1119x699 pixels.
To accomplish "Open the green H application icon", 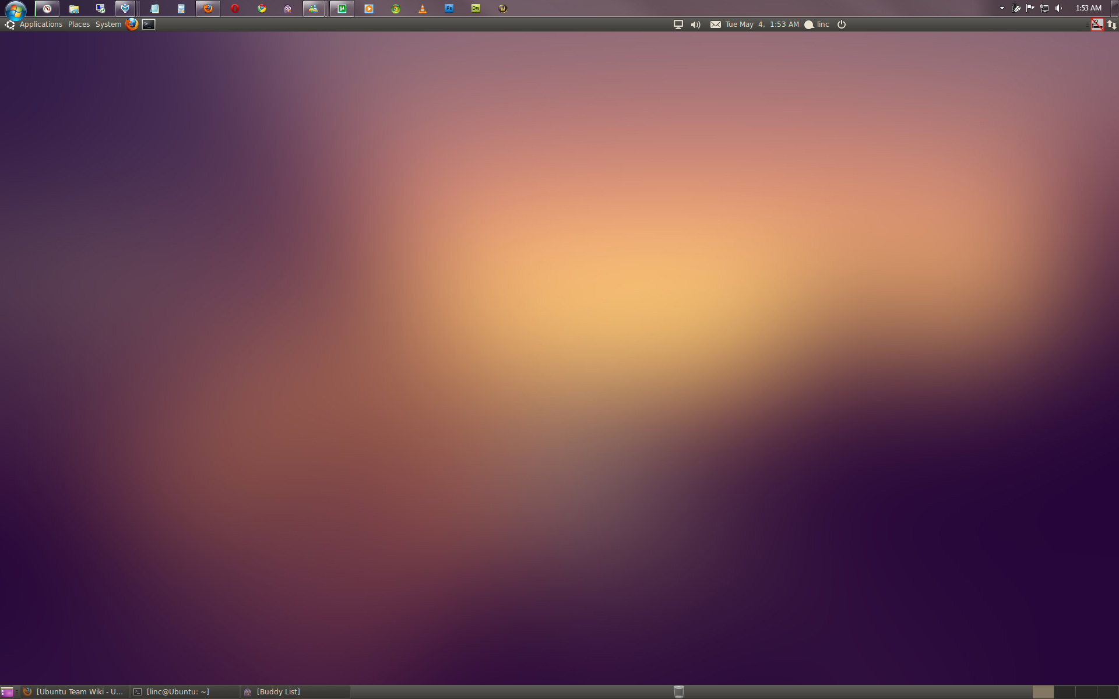I will (x=342, y=9).
